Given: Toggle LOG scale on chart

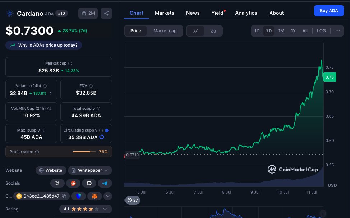Looking at the screenshot, I should coord(321,31).
